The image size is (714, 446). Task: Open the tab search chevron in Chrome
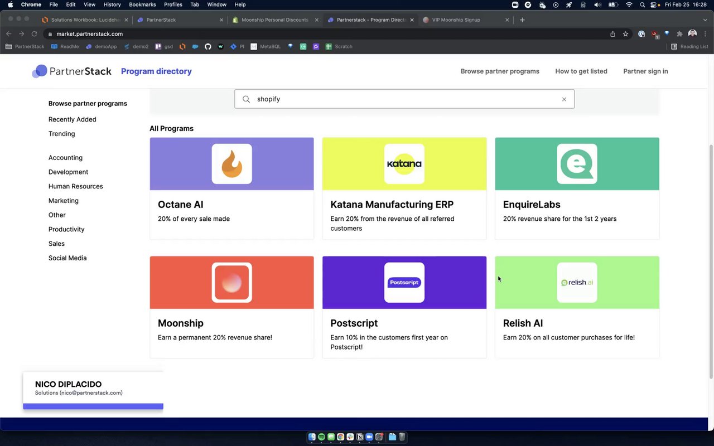tap(705, 20)
